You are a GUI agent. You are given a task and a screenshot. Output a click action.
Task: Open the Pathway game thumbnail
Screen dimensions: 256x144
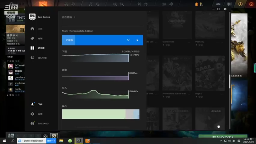click(x=210, y=25)
